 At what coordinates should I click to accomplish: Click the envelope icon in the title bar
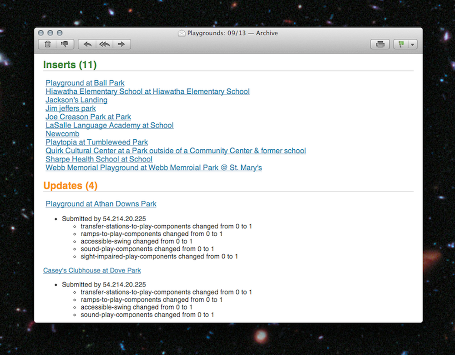182,33
